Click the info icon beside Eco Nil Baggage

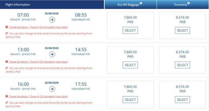click(x=141, y=3)
